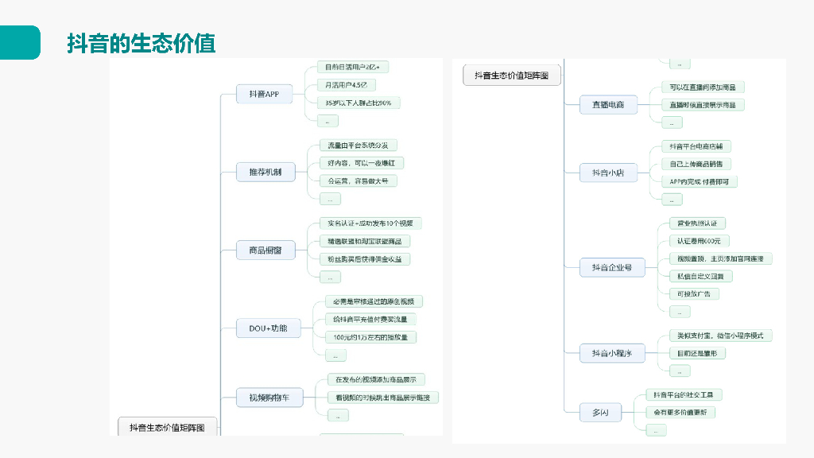Image resolution: width=814 pixels, height=458 pixels.
Task: Select the 目前日活用户2亿+ node
Action: click(352, 67)
